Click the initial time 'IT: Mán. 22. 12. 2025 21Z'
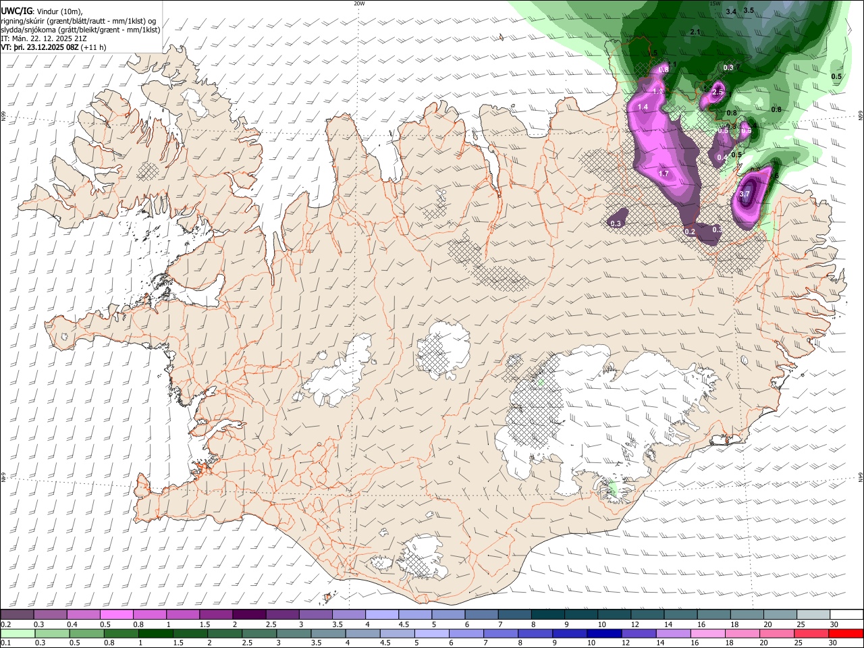The height and width of the screenshot is (648, 864). [44, 38]
